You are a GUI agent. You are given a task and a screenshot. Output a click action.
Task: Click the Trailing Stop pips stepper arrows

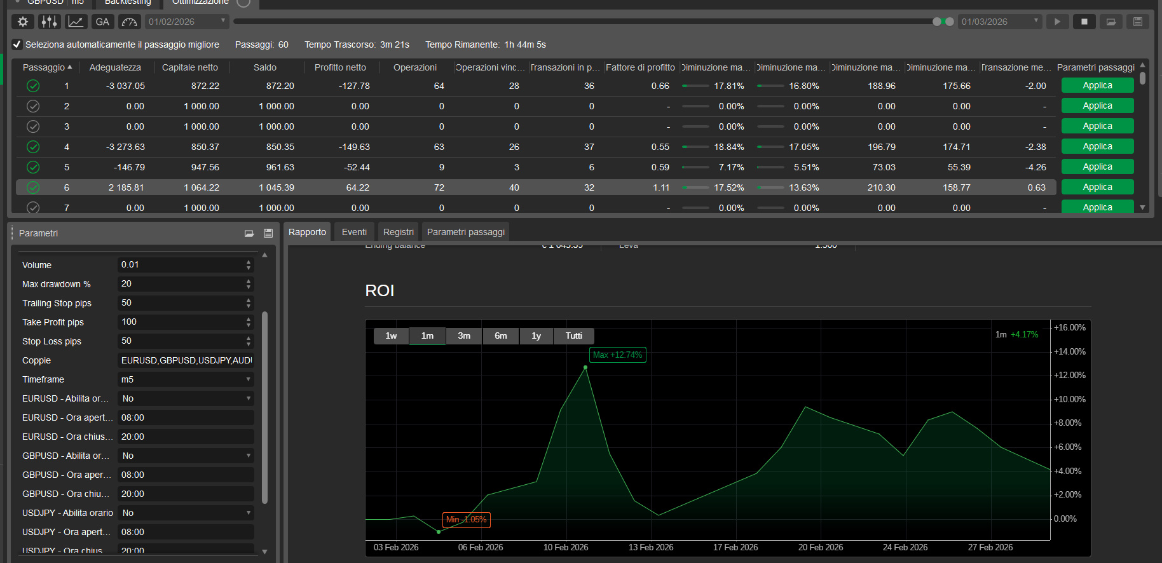(249, 303)
